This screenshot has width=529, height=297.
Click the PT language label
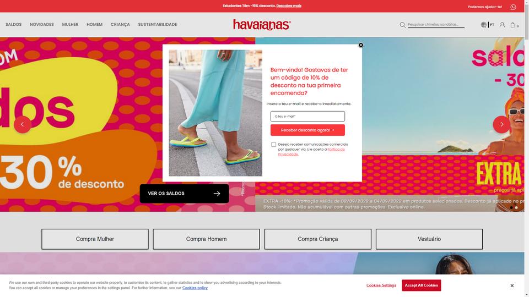(x=492, y=25)
